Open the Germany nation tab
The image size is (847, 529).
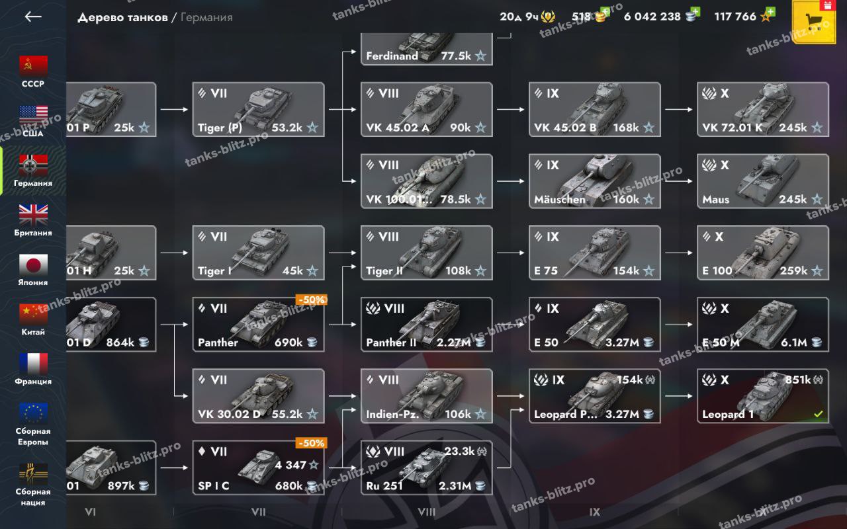point(33,171)
